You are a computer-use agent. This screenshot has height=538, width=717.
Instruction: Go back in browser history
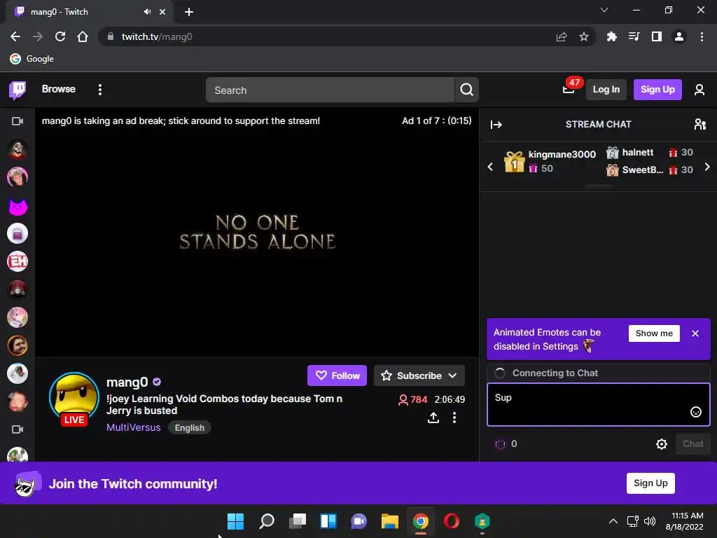pyautogui.click(x=15, y=36)
